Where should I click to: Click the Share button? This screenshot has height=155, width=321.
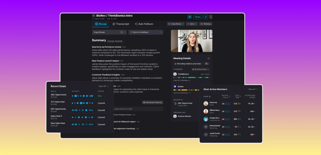coord(197,17)
